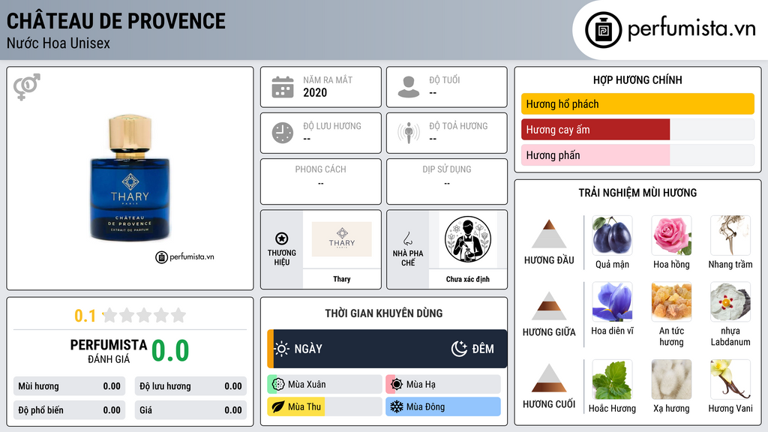Select the Hương Vani vanilla note image
Viewport: 768px width, 432px height.
[x=730, y=379]
